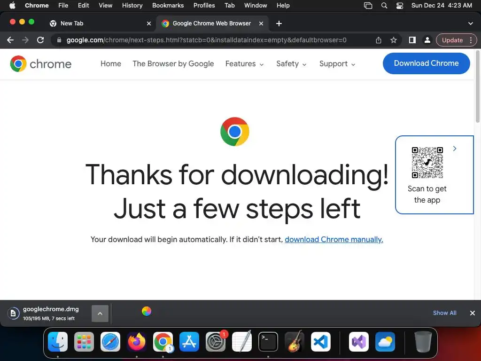481x361 pixels.
Task: Open a new tab with plus button
Action: (279, 24)
